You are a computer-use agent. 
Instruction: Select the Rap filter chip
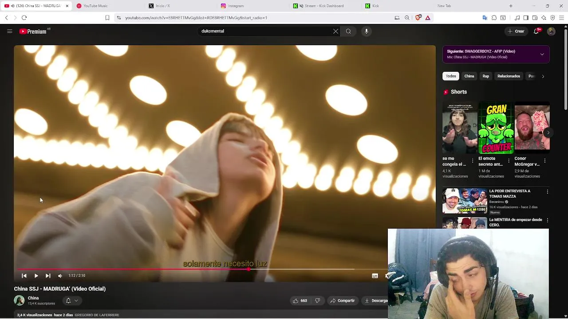[486, 76]
